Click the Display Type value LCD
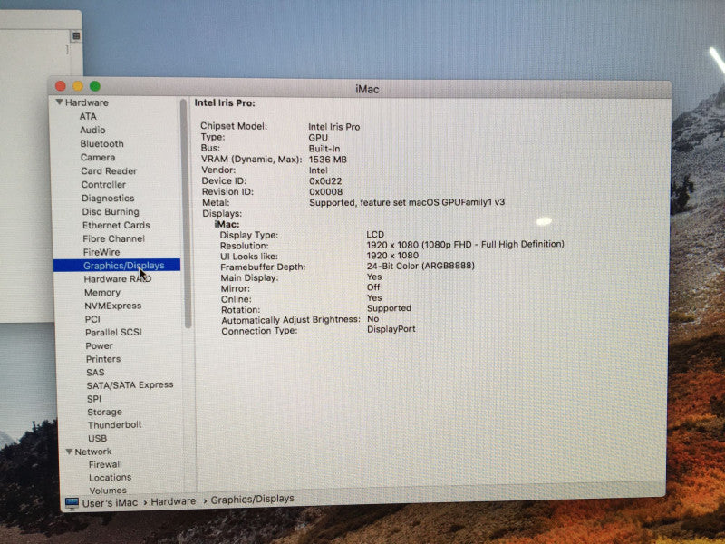725x544 pixels. coord(375,234)
